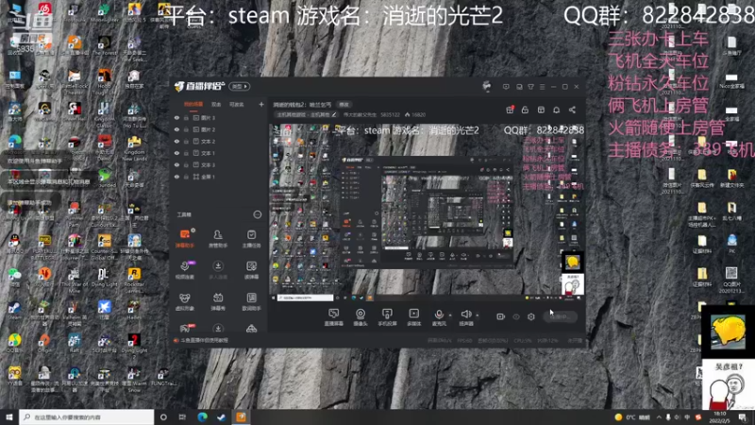
Task: Open the taskbar clock and date
Action: [x=720, y=416]
